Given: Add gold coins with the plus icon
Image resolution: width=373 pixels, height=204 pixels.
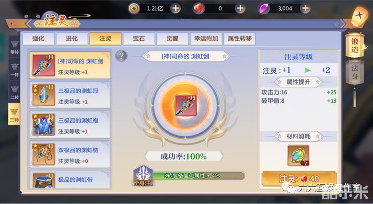Looking at the screenshot, I should (175, 8).
